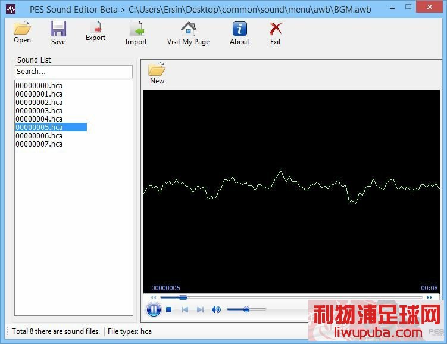Select highlighted 00000005.hca entry
This screenshot has height=344, width=447.
pos(51,127)
